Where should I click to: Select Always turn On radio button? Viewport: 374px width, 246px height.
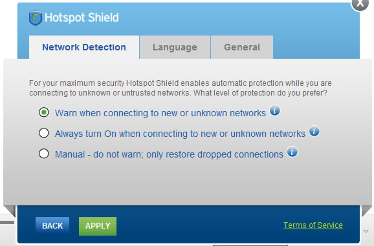[x=44, y=133]
